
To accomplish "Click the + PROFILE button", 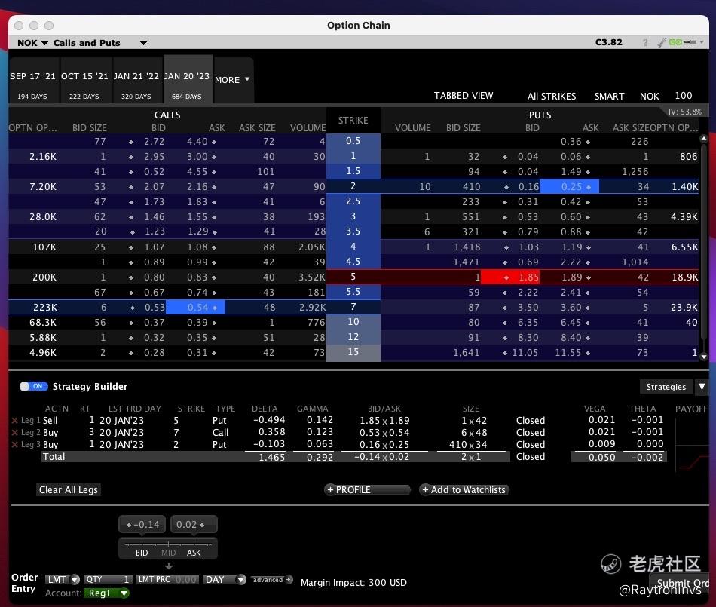I will 368,489.
